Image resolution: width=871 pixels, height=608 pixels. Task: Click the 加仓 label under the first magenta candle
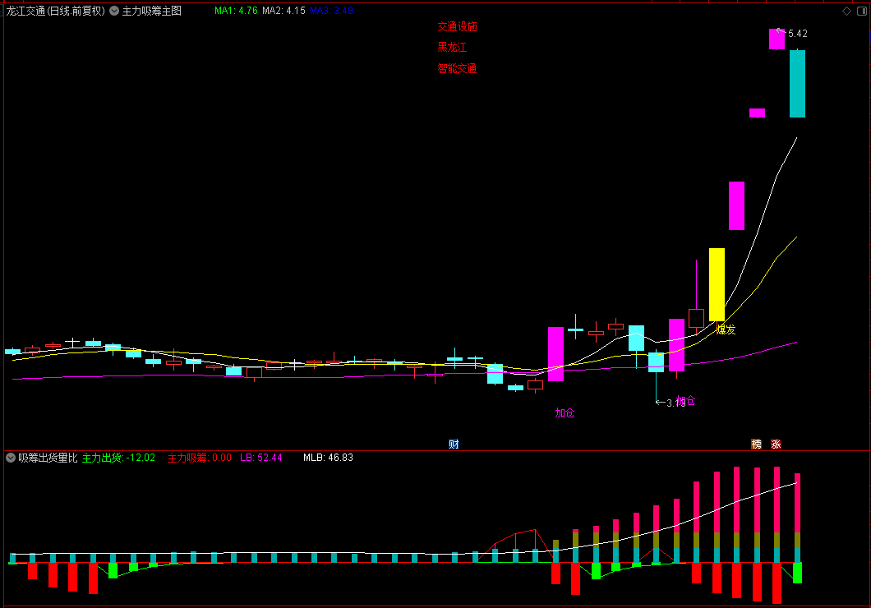pyautogui.click(x=565, y=413)
